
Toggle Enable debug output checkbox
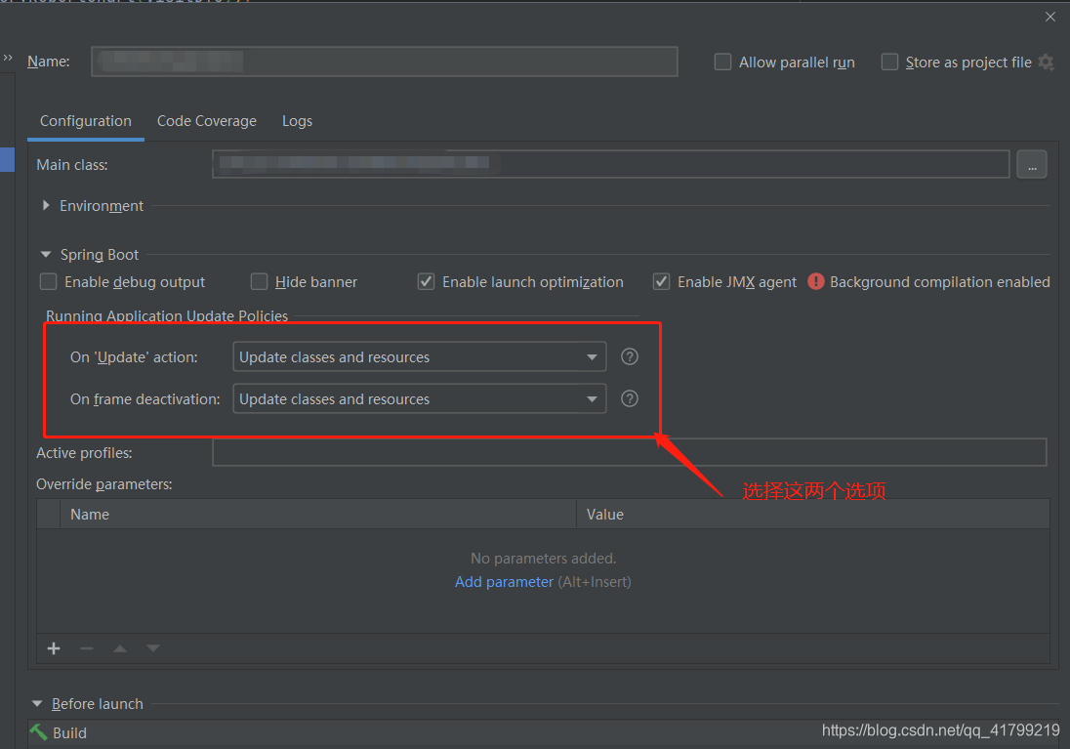click(49, 281)
